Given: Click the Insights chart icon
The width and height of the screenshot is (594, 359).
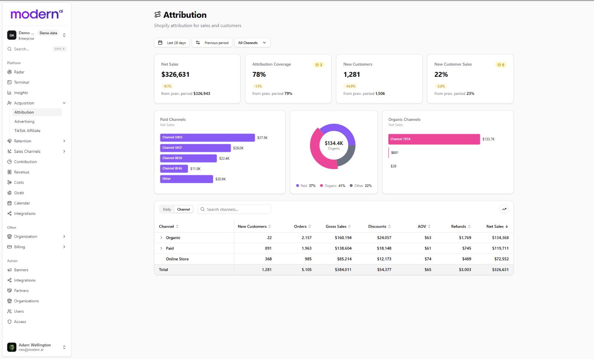Looking at the screenshot, I should [x=9, y=93].
